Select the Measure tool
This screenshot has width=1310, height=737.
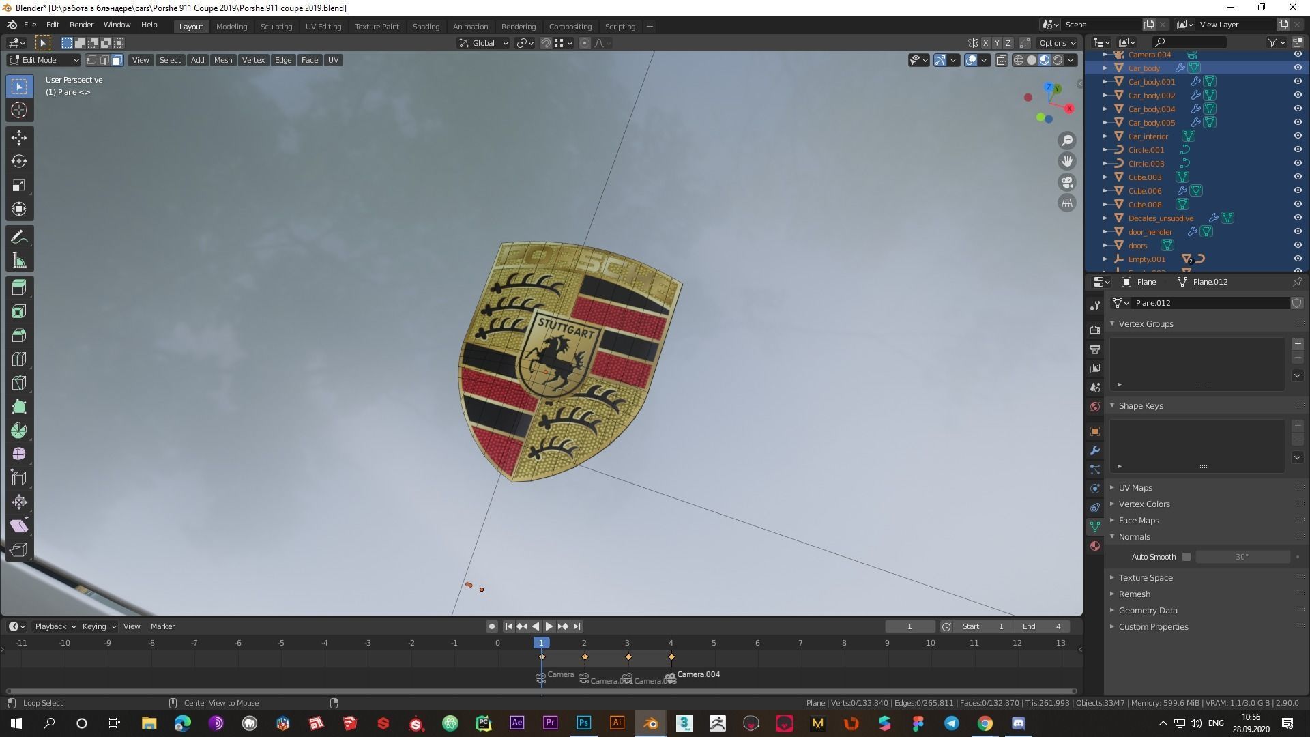[x=19, y=261]
